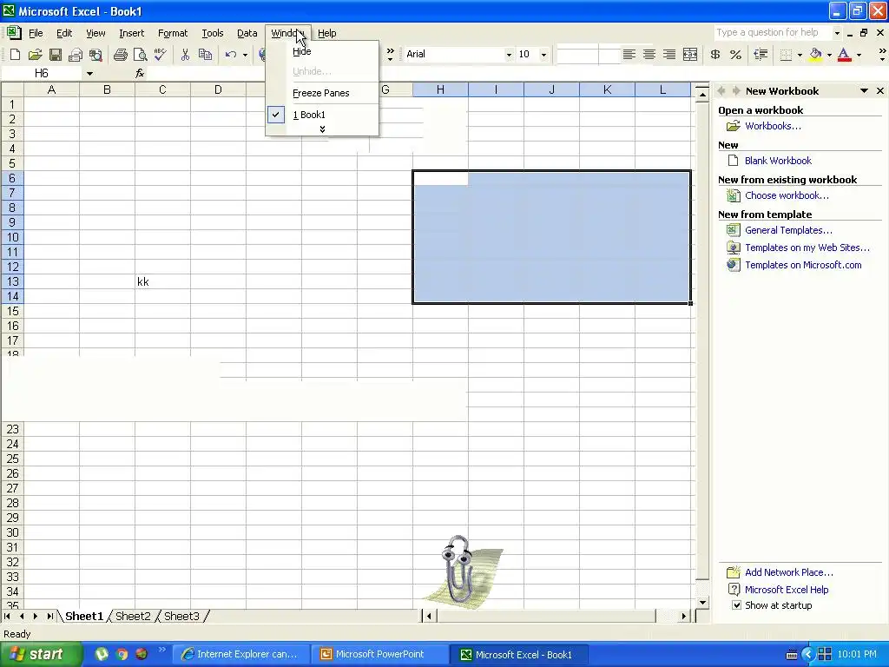Click the Fill Color paint bucket swatch
889x667 pixels.
coord(816,55)
